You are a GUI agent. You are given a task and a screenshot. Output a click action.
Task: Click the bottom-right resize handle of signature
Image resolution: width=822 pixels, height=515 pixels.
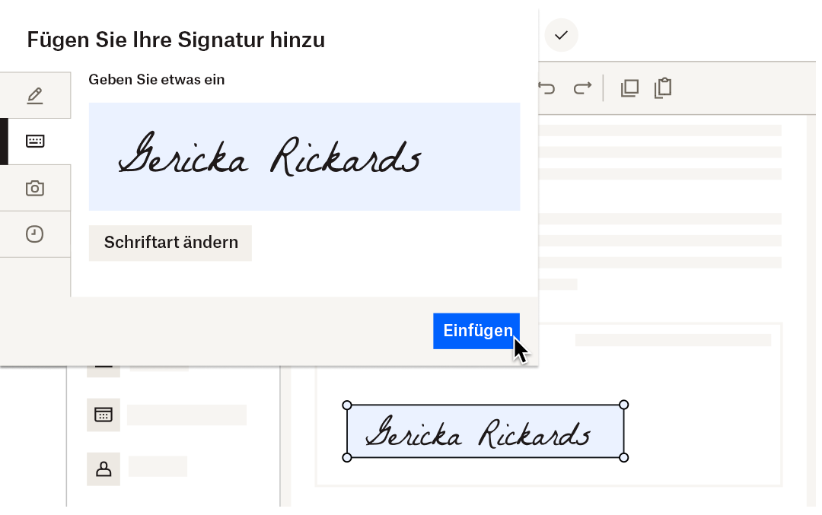click(x=624, y=457)
